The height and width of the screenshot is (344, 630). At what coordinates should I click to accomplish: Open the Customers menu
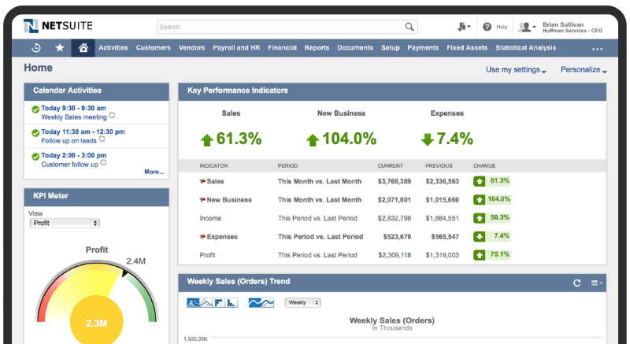[x=153, y=48]
